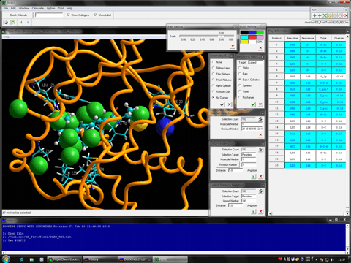Open the Calculate menu
351x263 pixels.
(38, 8)
